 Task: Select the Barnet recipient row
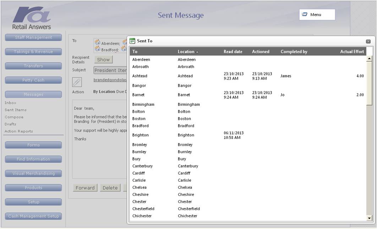[x=248, y=95]
